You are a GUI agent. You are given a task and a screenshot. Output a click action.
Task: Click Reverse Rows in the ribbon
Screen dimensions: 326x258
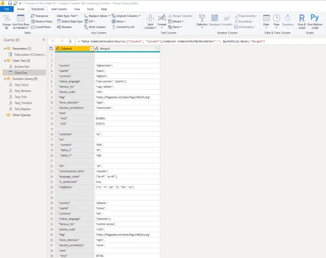click(x=42, y=22)
